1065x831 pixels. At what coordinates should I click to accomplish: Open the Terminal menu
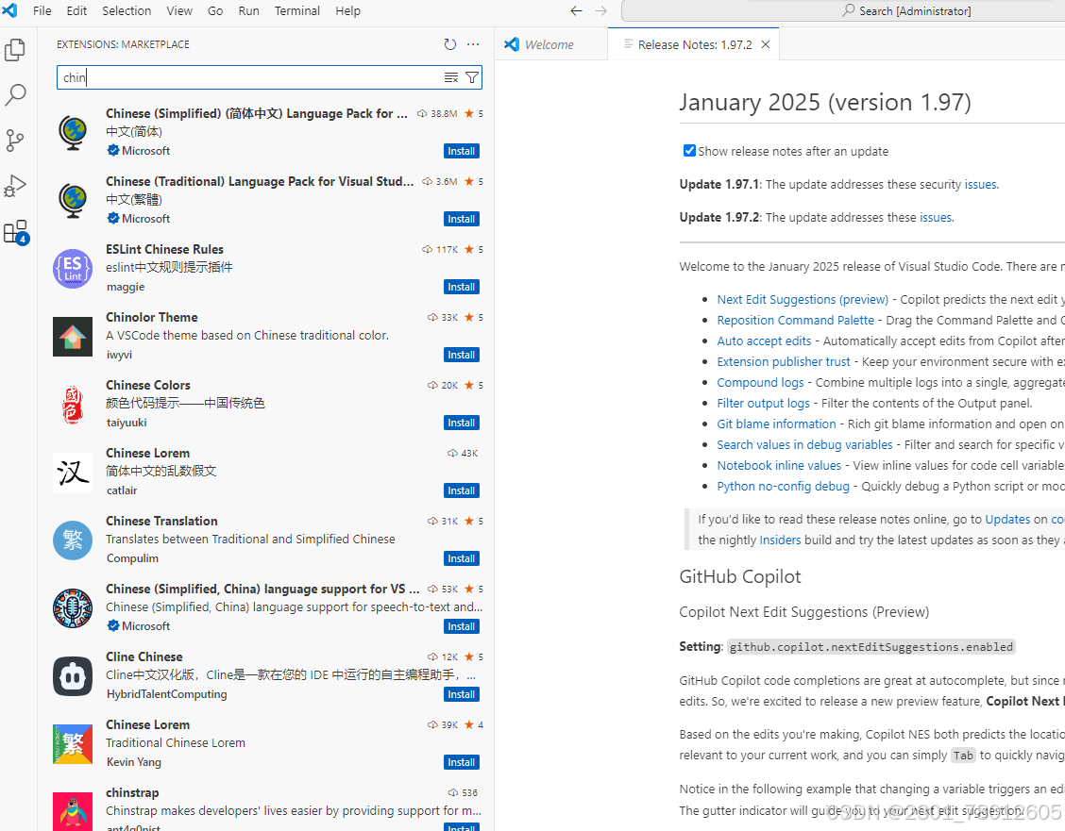click(296, 11)
